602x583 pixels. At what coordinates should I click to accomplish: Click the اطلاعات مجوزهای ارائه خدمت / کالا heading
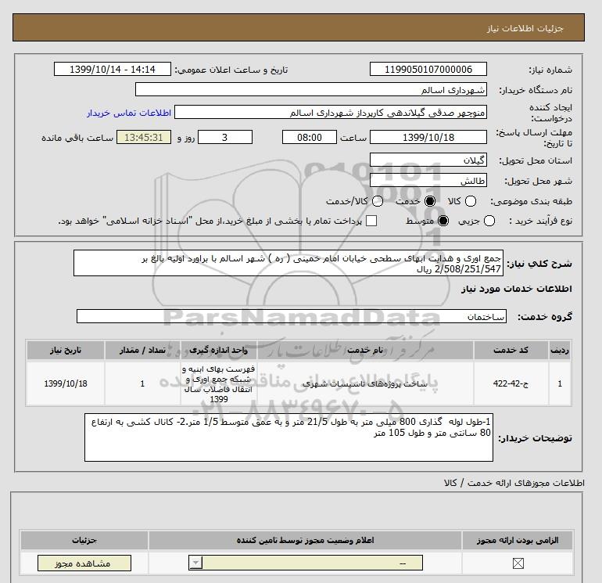pos(514,483)
